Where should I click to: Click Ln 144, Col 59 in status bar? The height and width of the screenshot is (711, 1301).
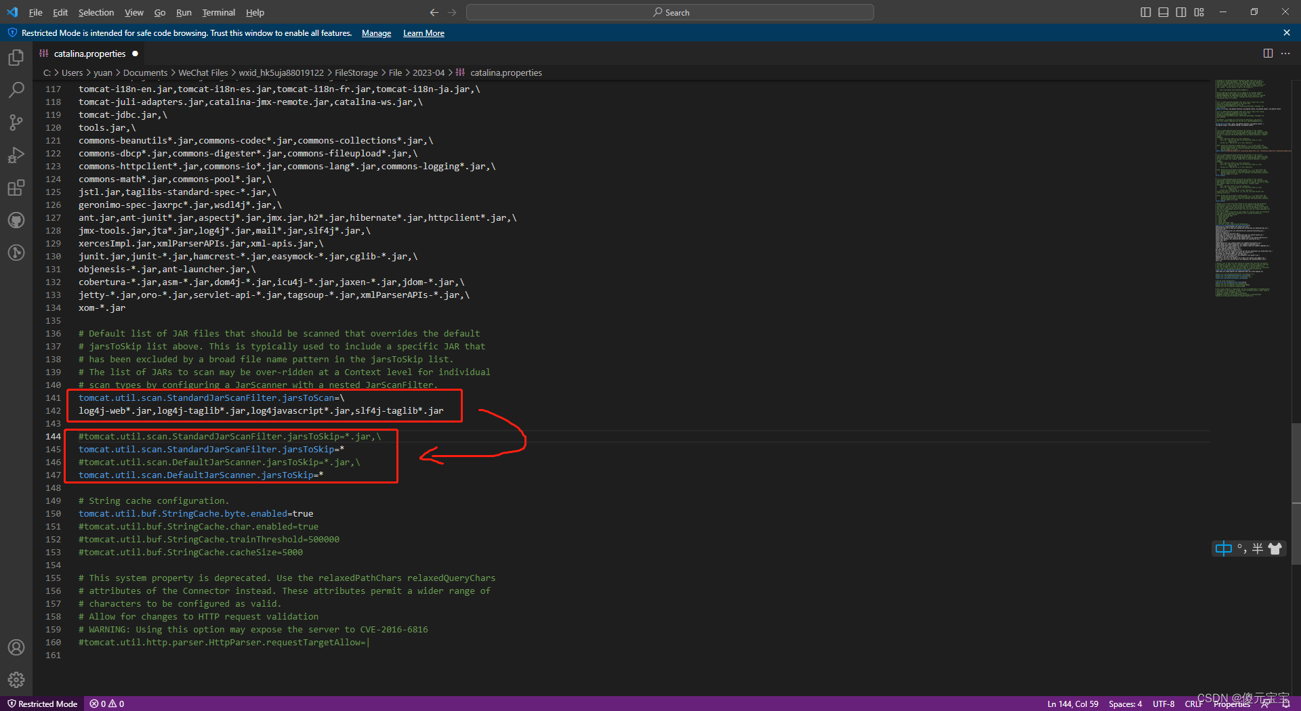click(1073, 704)
